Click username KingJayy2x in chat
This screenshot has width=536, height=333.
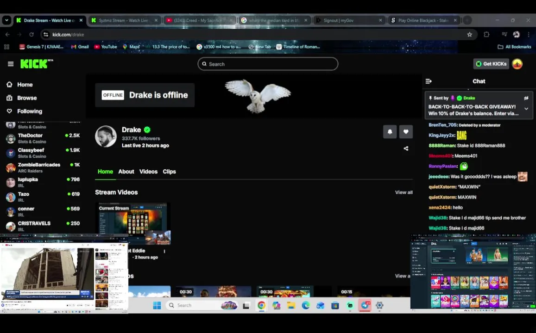tap(441, 135)
